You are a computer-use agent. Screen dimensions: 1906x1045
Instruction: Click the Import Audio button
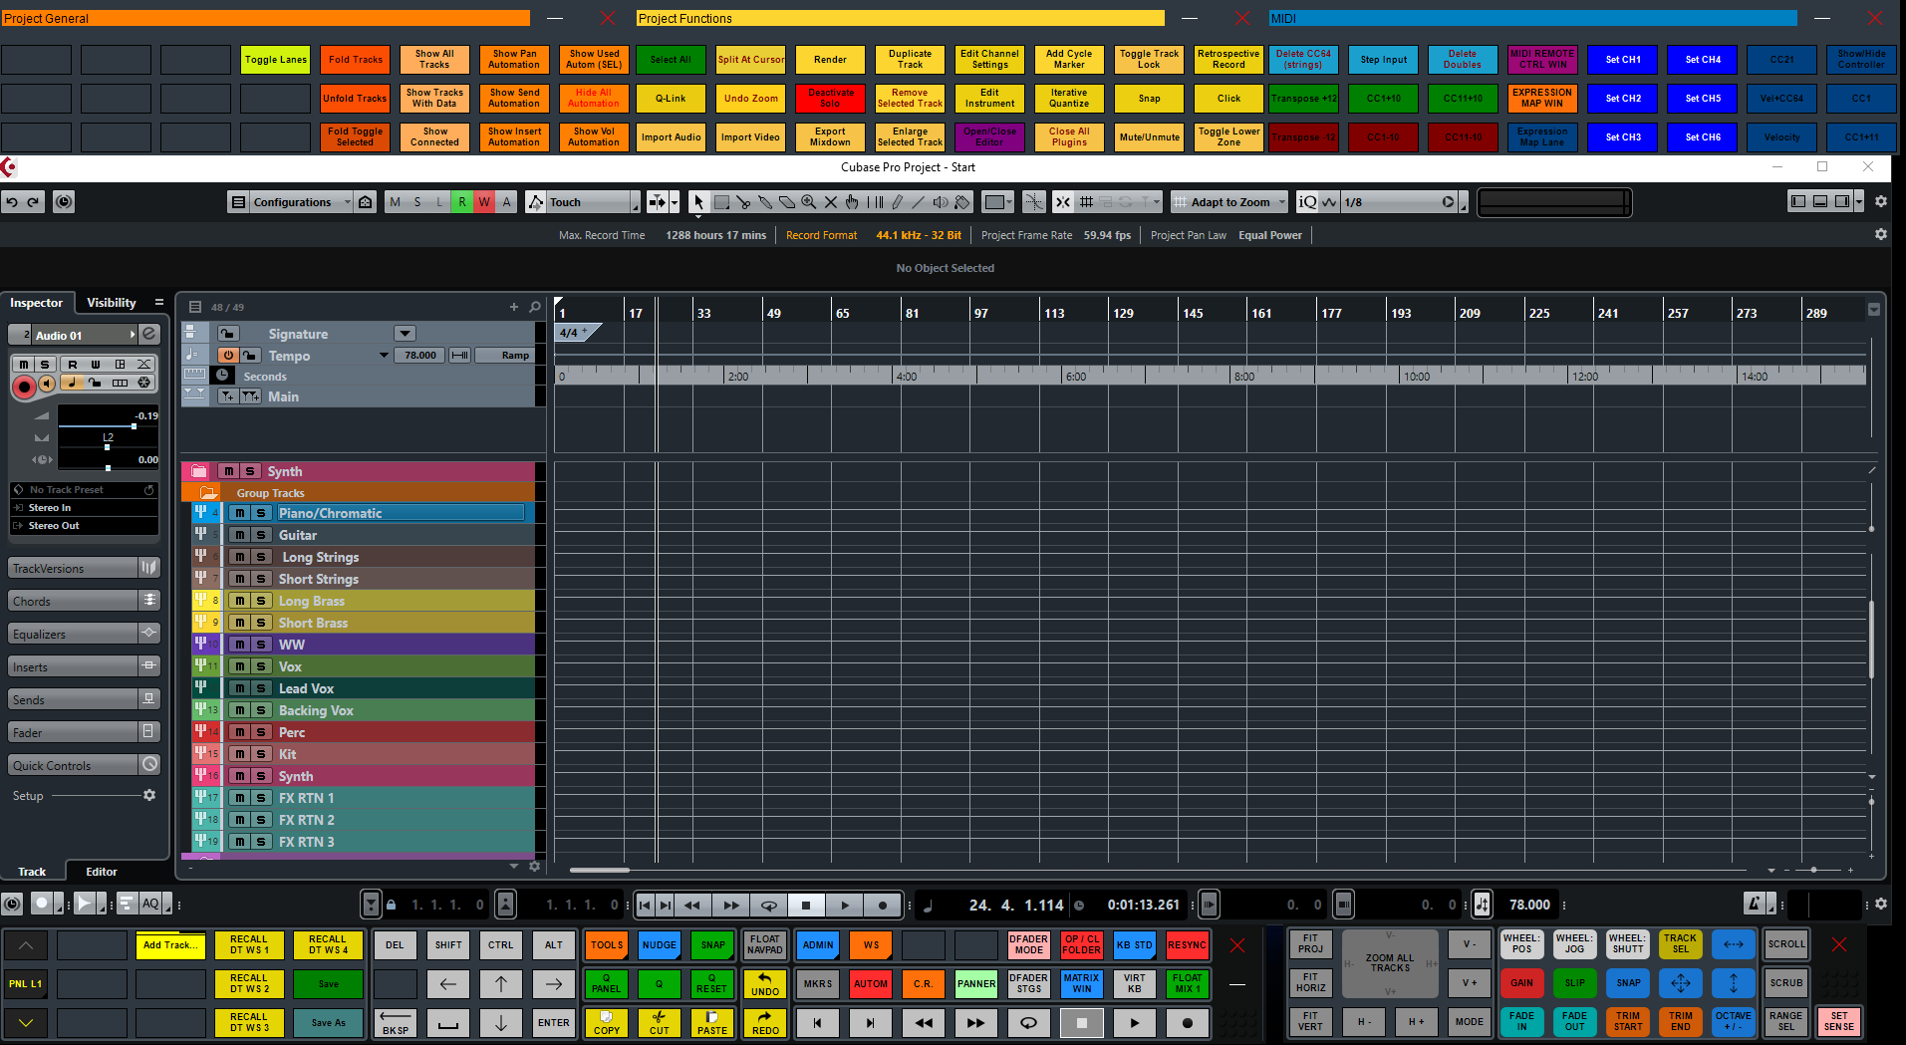click(671, 137)
